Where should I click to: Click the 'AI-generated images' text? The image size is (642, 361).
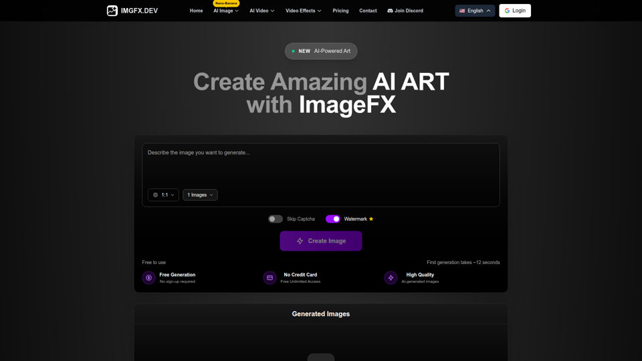click(x=420, y=281)
